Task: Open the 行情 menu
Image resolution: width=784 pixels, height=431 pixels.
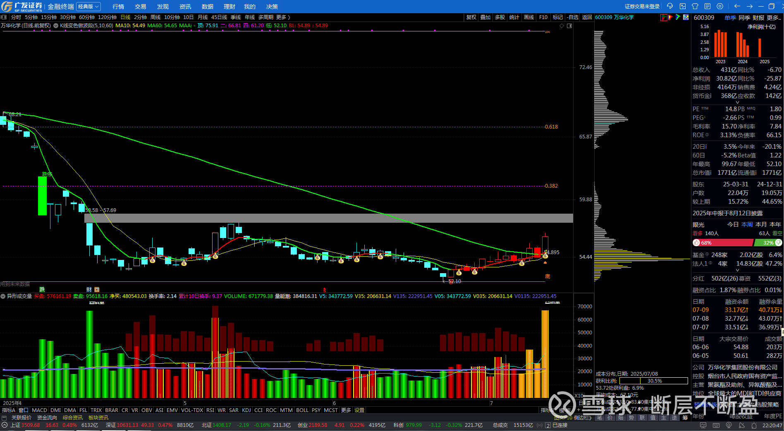Action: 118,7
